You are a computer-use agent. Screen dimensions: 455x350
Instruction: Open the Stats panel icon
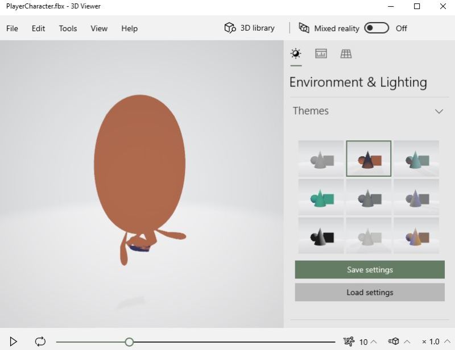point(321,53)
